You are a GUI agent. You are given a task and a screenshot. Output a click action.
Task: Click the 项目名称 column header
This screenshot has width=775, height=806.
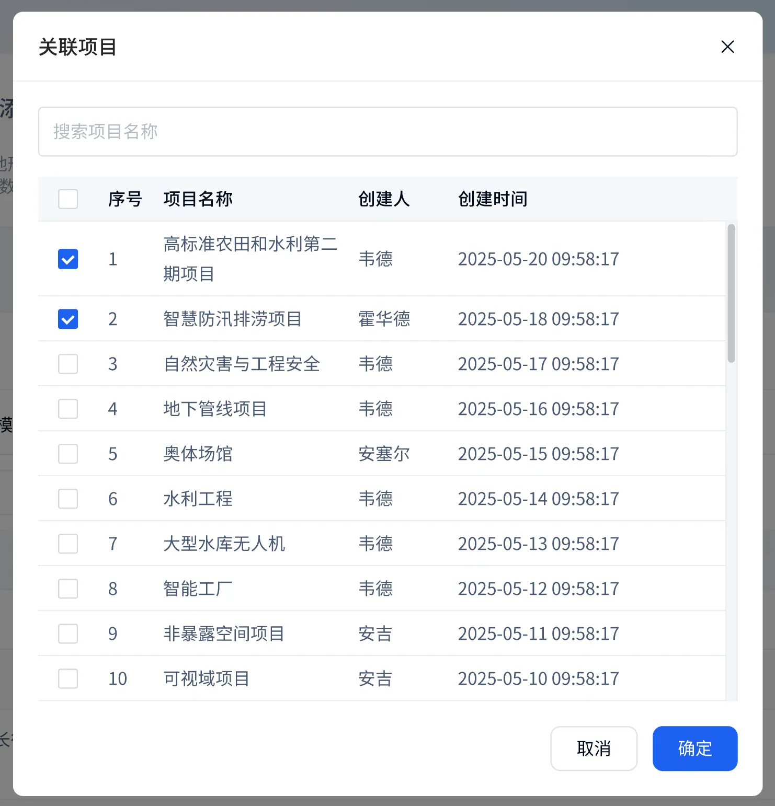click(x=198, y=199)
